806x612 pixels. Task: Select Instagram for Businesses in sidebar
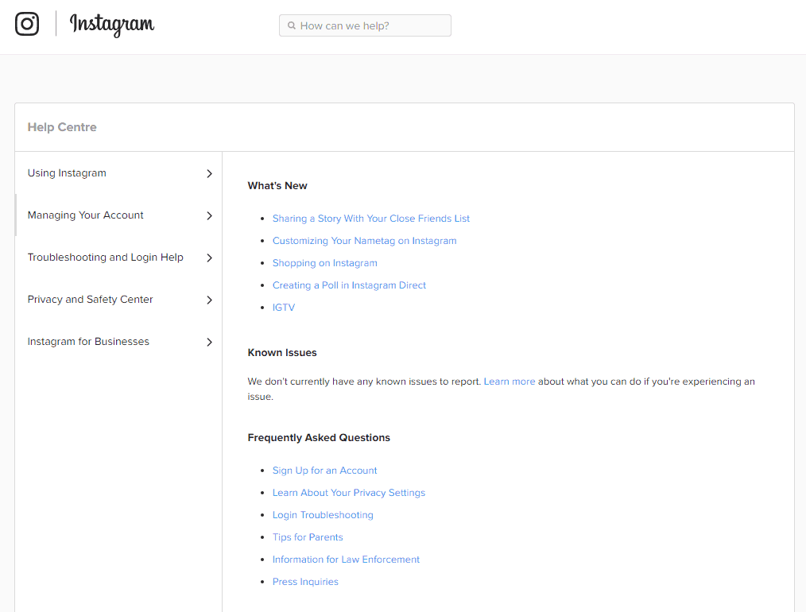[x=88, y=342]
